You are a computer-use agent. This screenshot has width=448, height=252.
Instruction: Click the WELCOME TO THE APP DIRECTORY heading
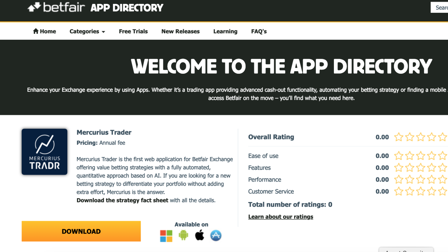pos(281,66)
